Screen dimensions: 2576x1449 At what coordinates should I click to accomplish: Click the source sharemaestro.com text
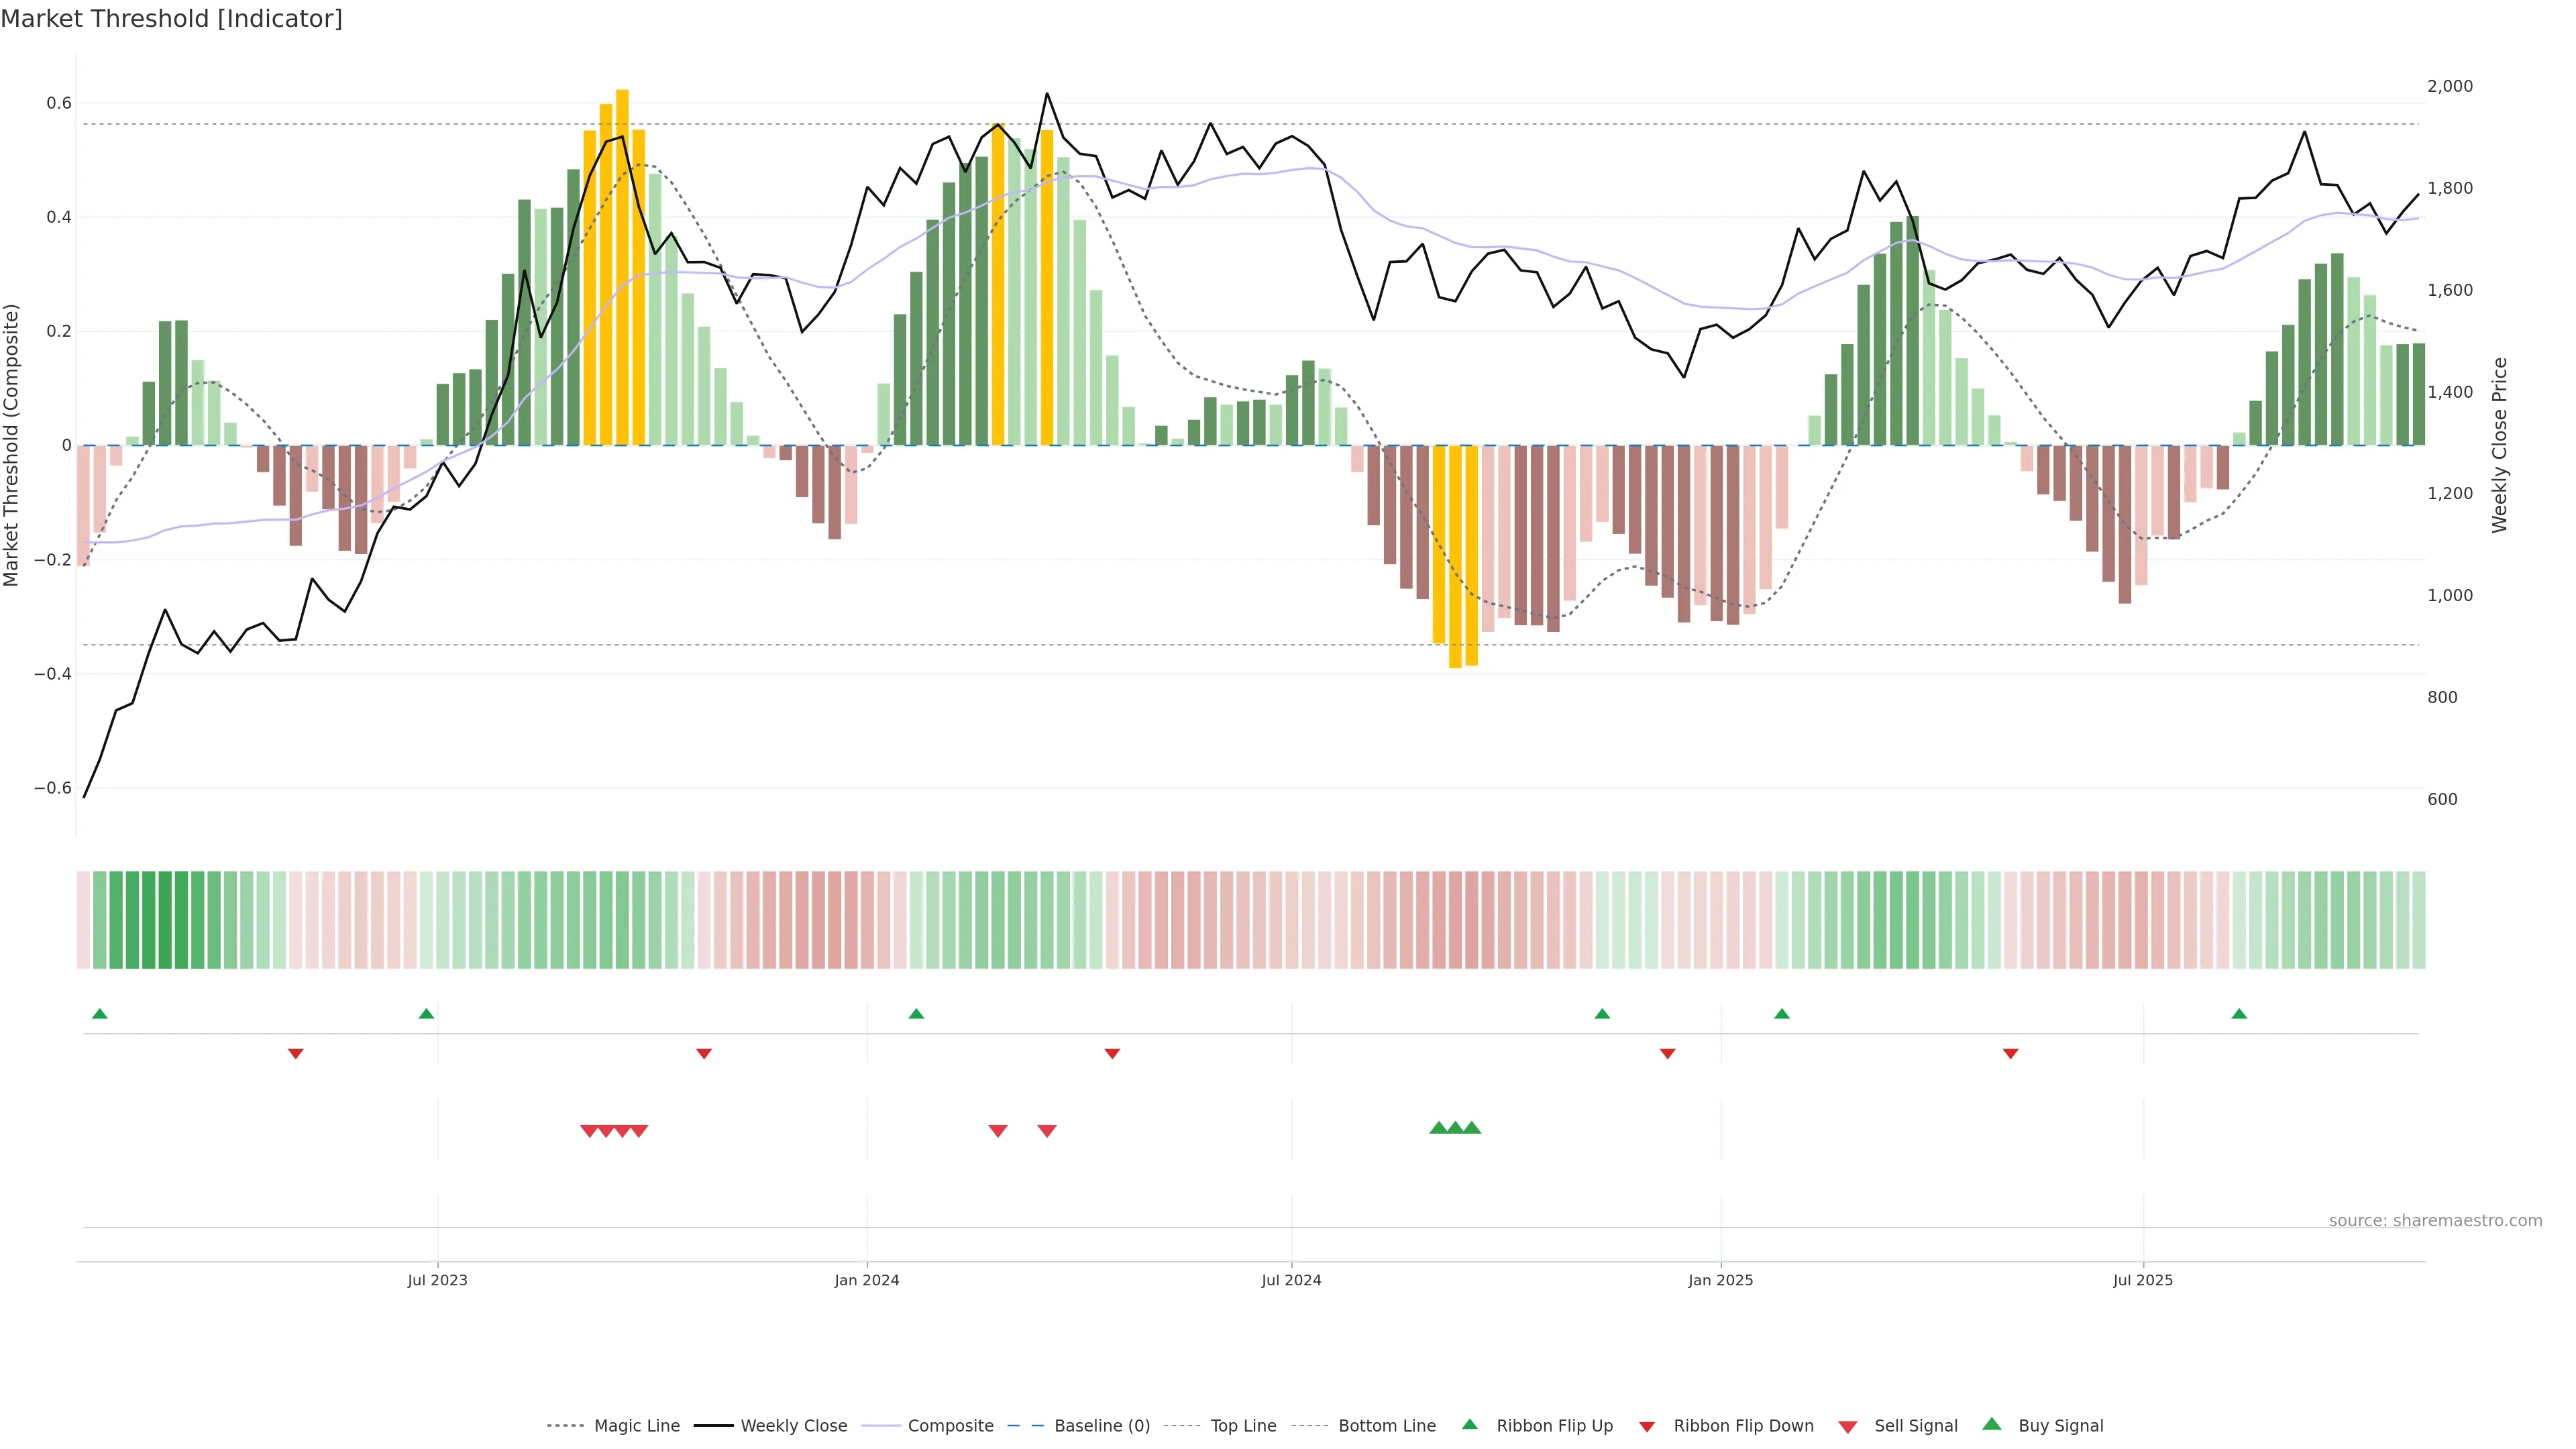(x=2435, y=1221)
